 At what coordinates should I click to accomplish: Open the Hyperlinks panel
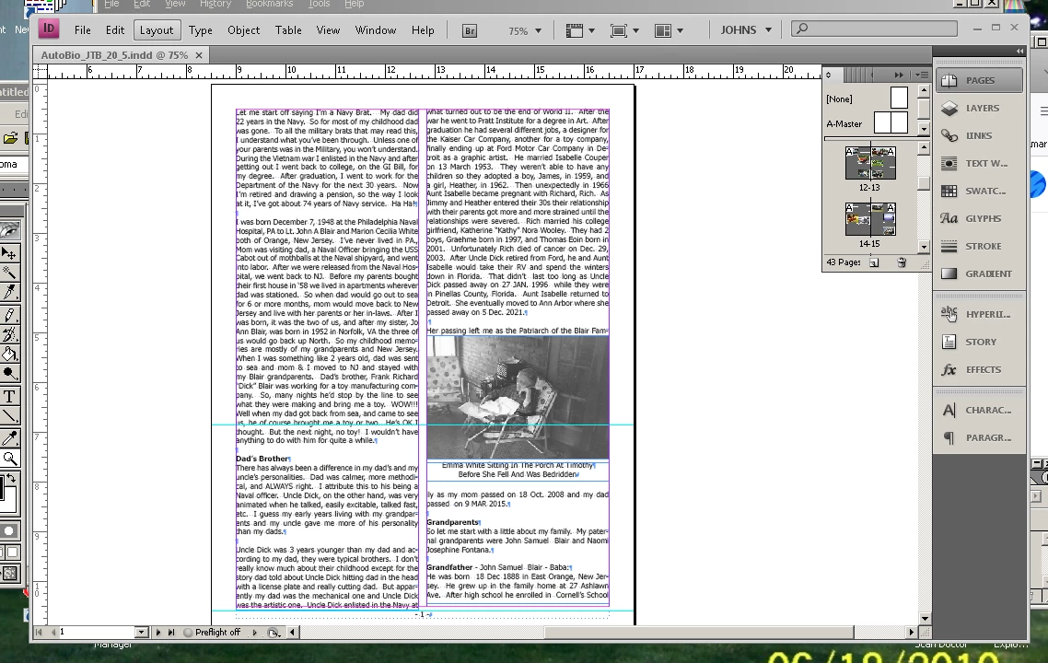[979, 314]
